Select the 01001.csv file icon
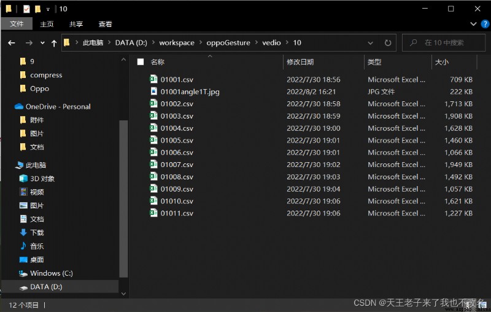The width and height of the screenshot is (491, 312). (x=153, y=79)
